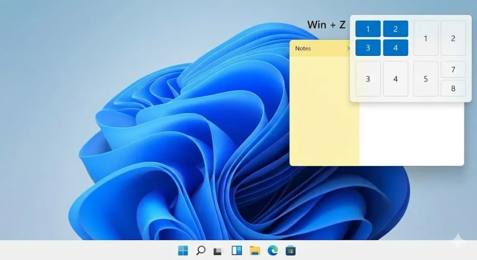Click the chevron beside the Notes title
The image size is (477, 260).
(x=348, y=48)
